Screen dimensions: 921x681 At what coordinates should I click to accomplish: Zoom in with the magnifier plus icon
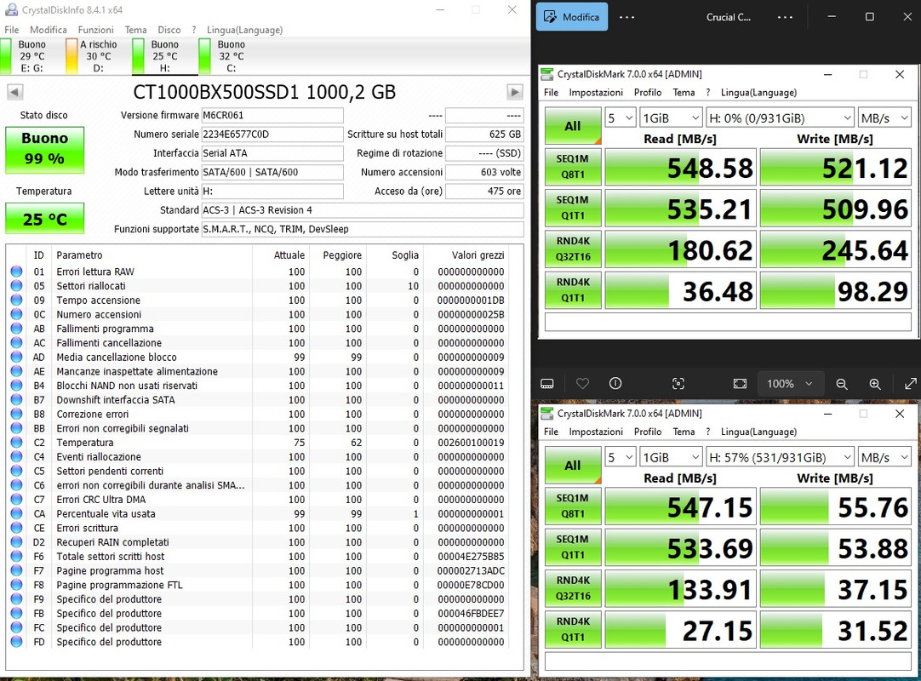click(x=875, y=384)
